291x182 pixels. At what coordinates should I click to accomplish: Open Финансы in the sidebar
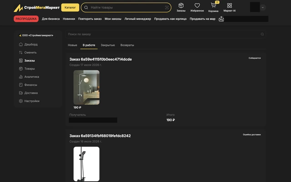(x=28, y=85)
